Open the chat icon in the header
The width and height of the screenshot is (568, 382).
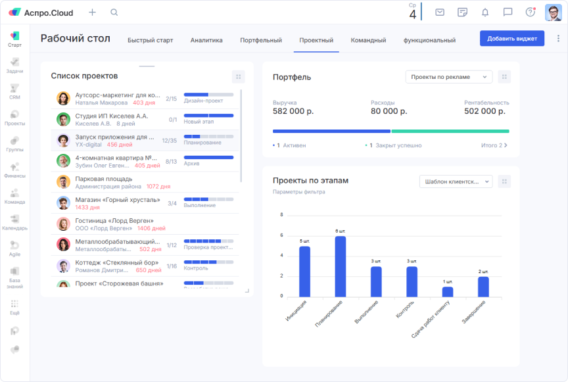point(507,12)
